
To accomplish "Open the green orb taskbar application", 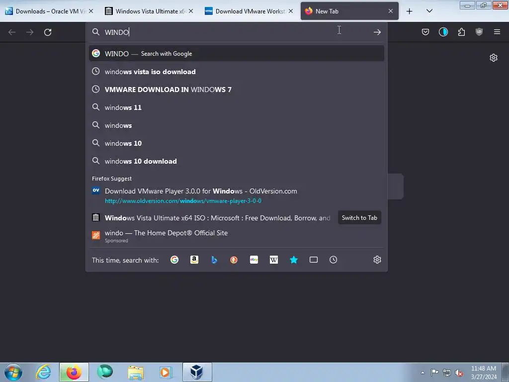I will pos(105,372).
